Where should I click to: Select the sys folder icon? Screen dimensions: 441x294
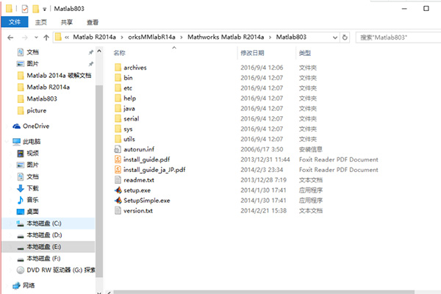pos(118,129)
